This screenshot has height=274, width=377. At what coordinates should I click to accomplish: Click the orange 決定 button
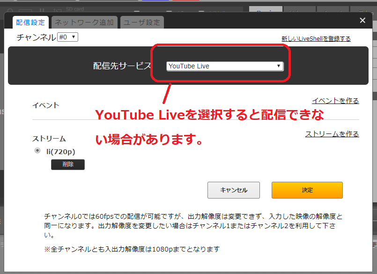(307, 190)
